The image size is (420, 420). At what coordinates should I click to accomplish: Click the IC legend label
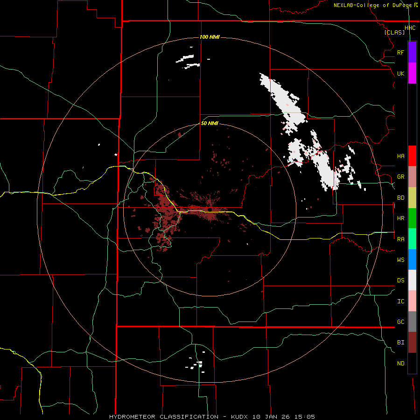(401, 301)
